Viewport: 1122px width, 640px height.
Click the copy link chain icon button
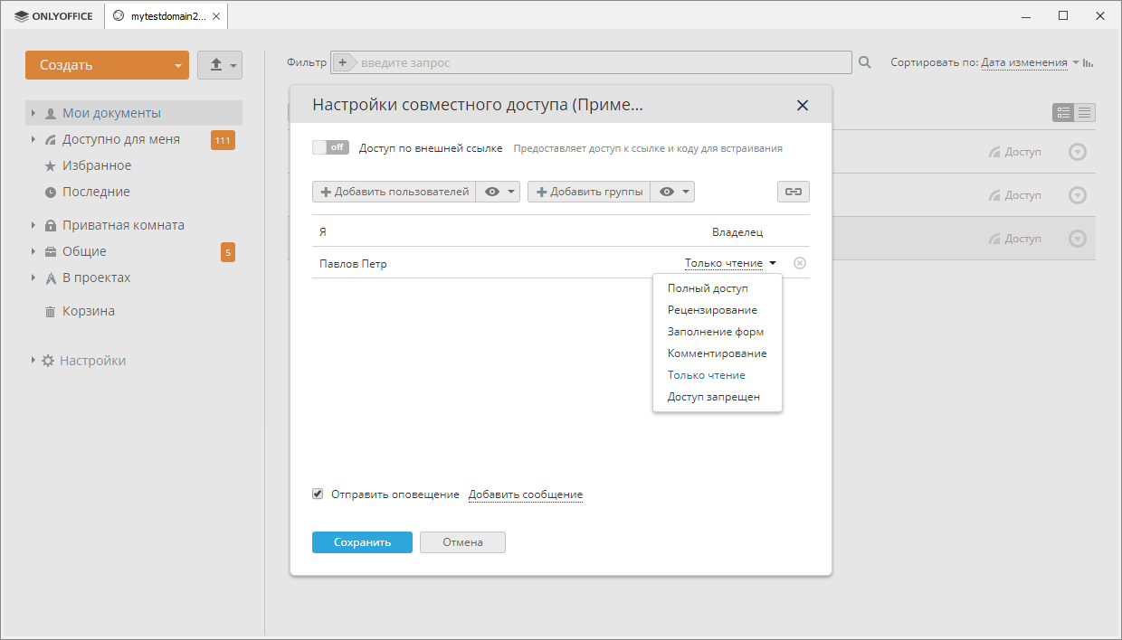click(x=794, y=192)
